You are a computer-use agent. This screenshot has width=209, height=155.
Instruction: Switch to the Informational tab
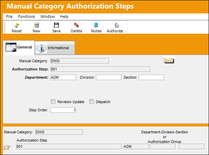[x=55, y=48]
